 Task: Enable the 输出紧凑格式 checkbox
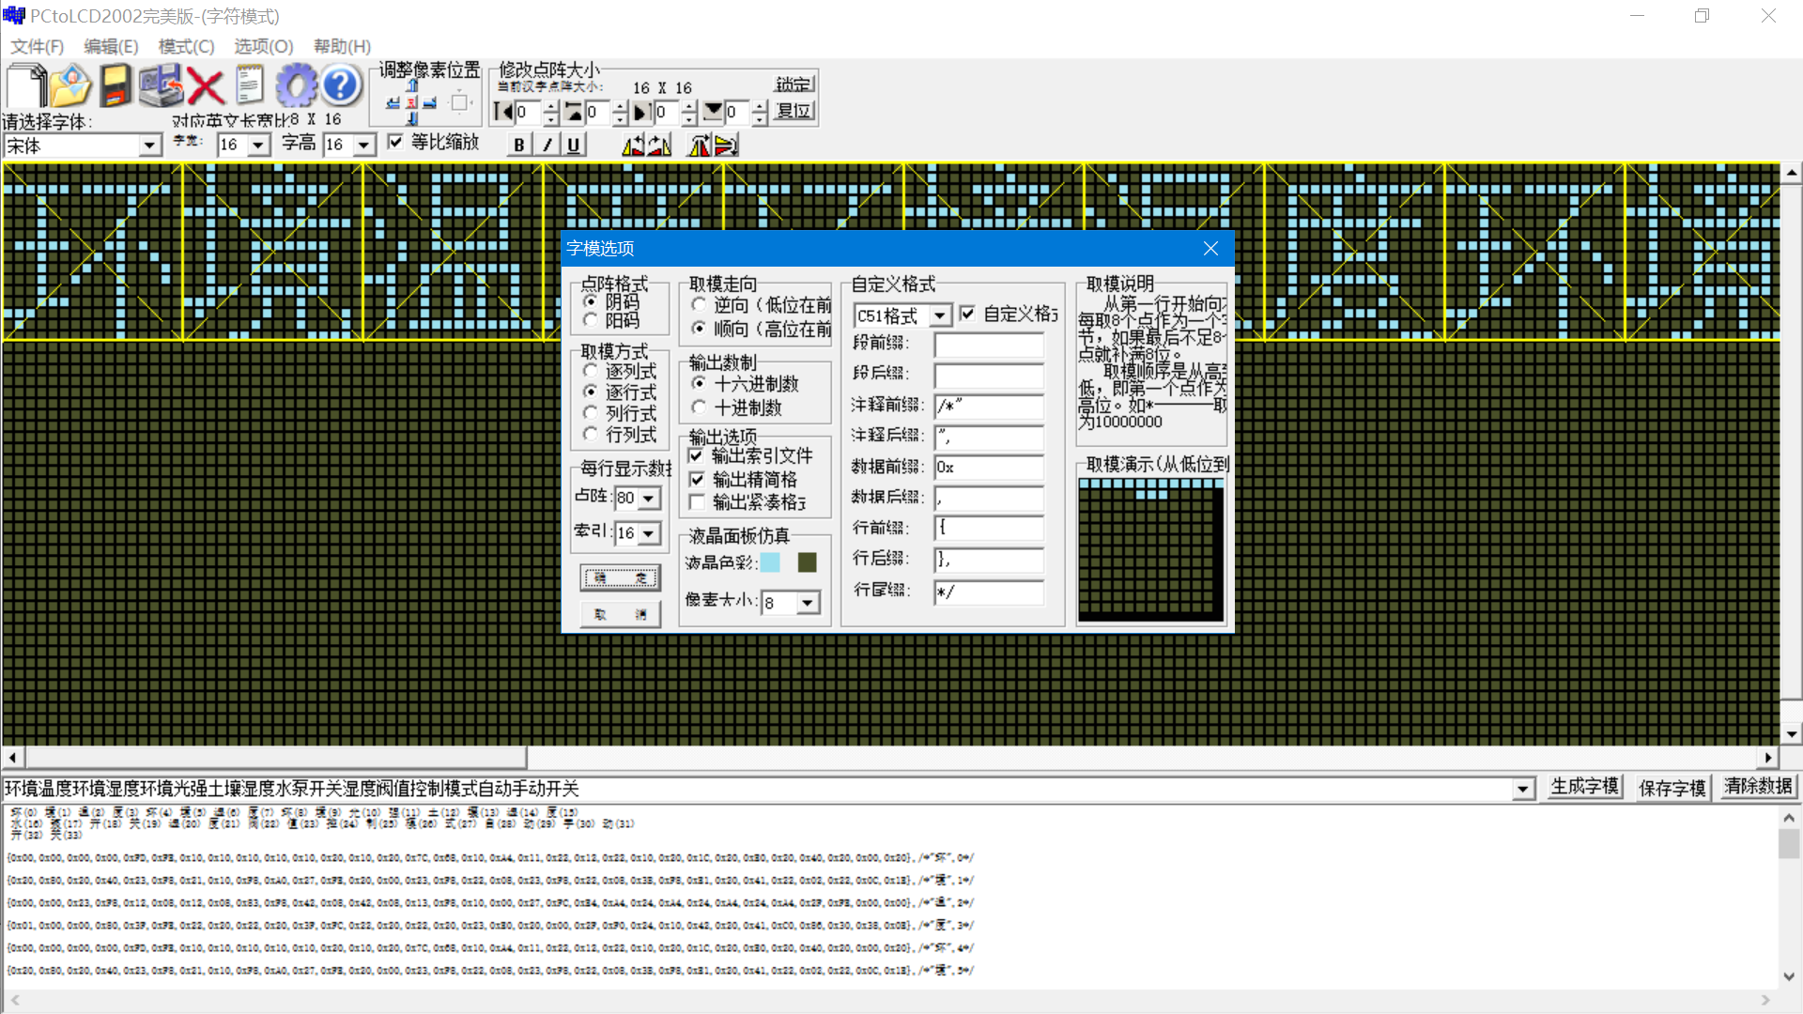tap(697, 503)
